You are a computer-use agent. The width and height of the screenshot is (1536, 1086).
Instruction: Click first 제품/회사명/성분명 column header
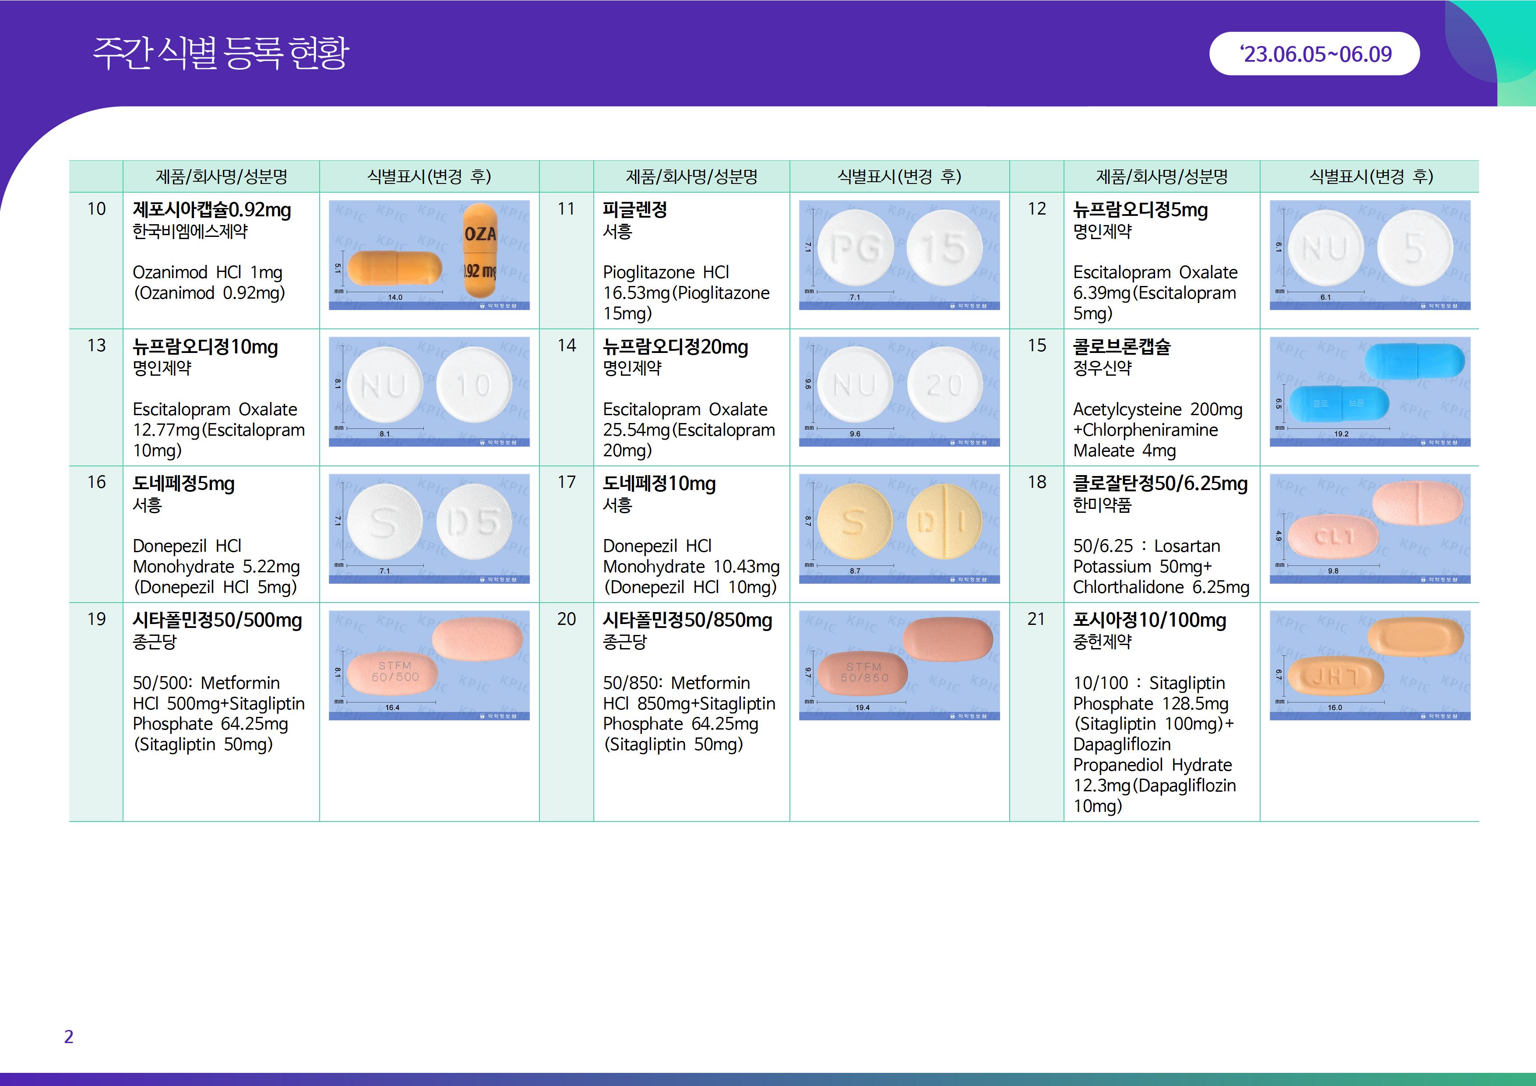coord(221,176)
